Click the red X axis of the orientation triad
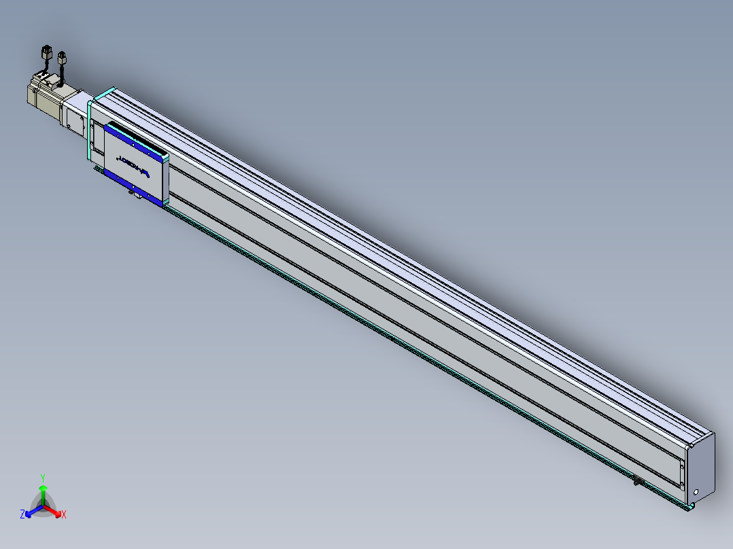 click(54, 512)
